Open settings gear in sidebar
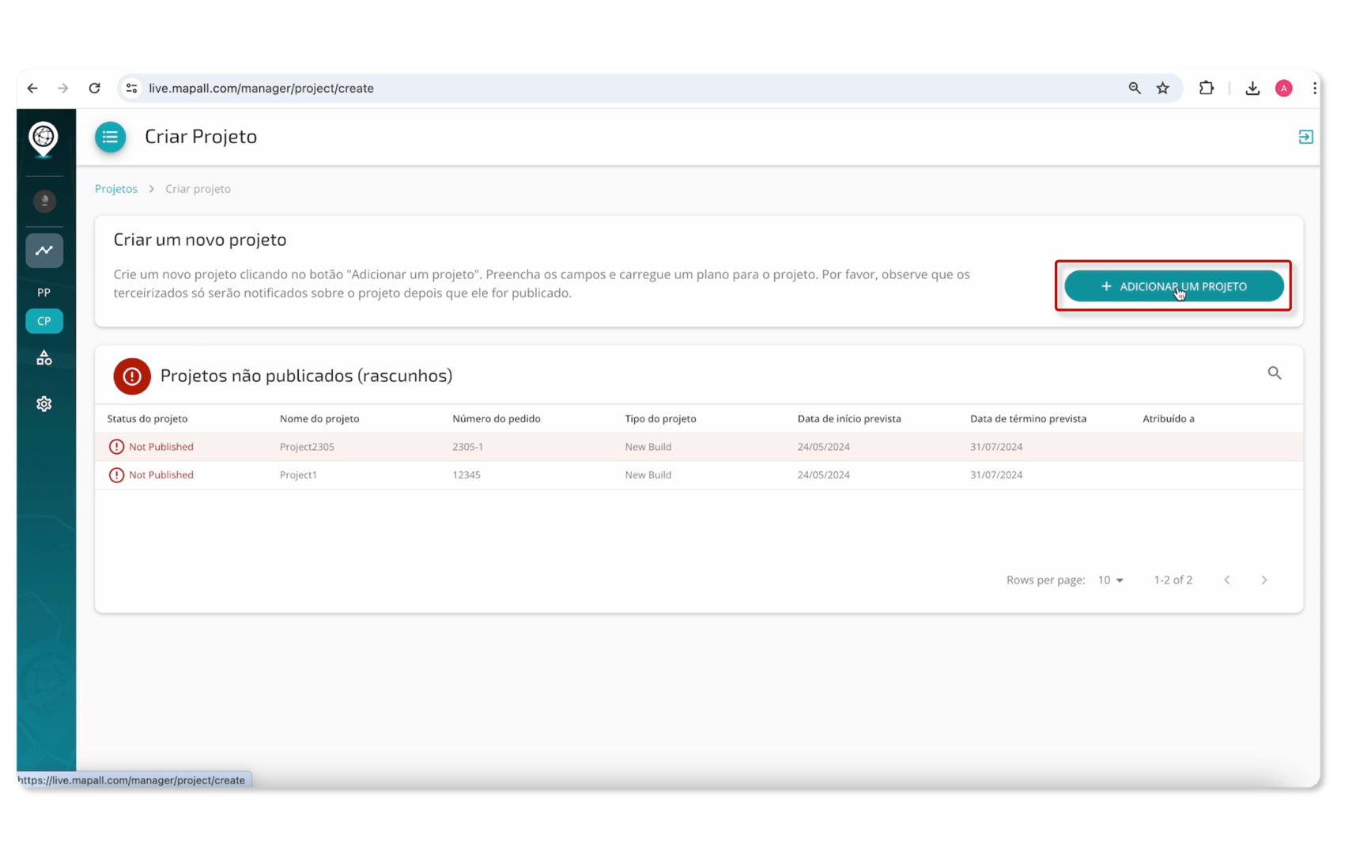This screenshot has height=850, width=1360. point(44,404)
